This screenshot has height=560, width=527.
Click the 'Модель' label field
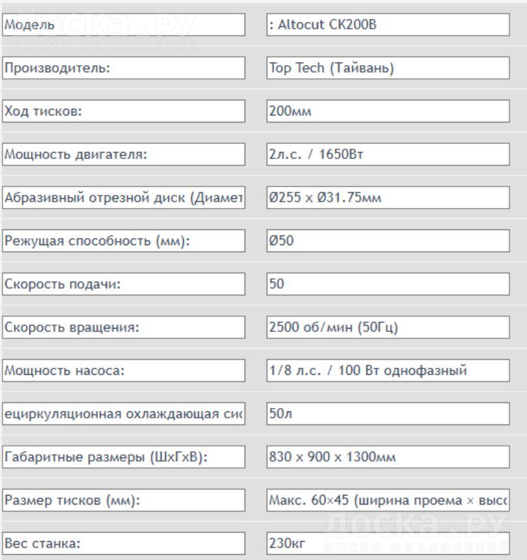[x=123, y=25]
